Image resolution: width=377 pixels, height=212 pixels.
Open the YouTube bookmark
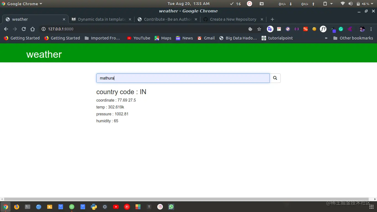139,38
